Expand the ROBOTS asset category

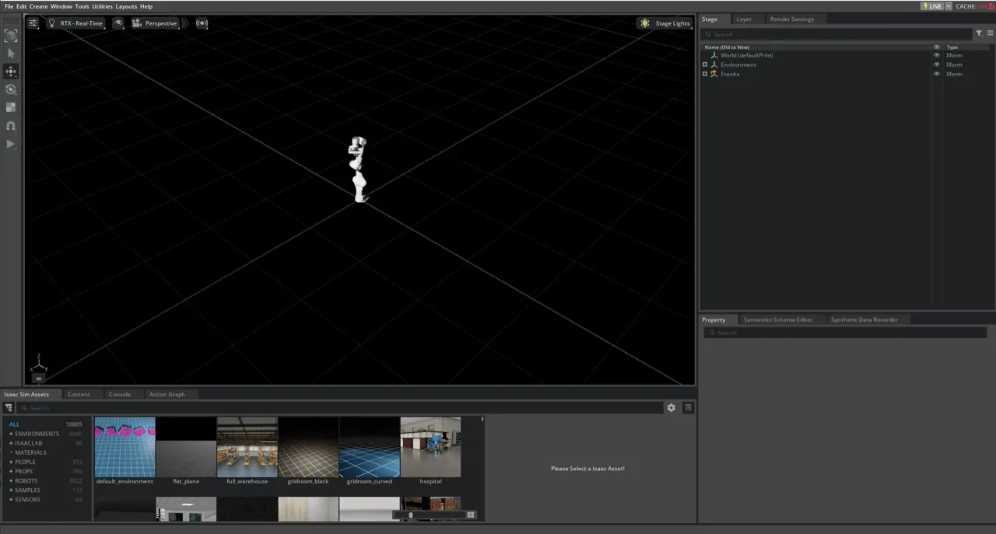11,480
